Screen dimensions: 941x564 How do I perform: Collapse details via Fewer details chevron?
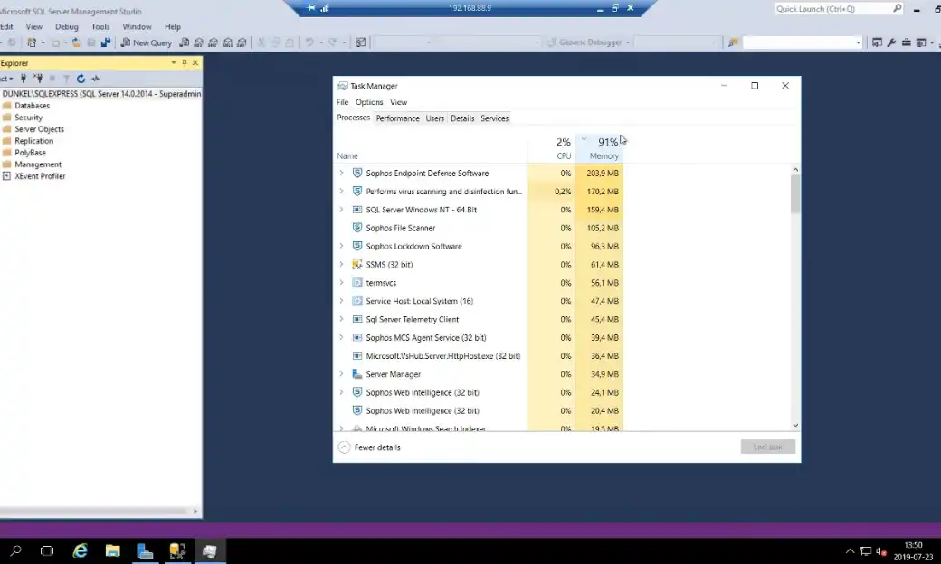344,447
